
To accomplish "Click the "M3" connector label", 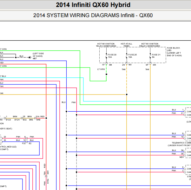I will 130,65.
